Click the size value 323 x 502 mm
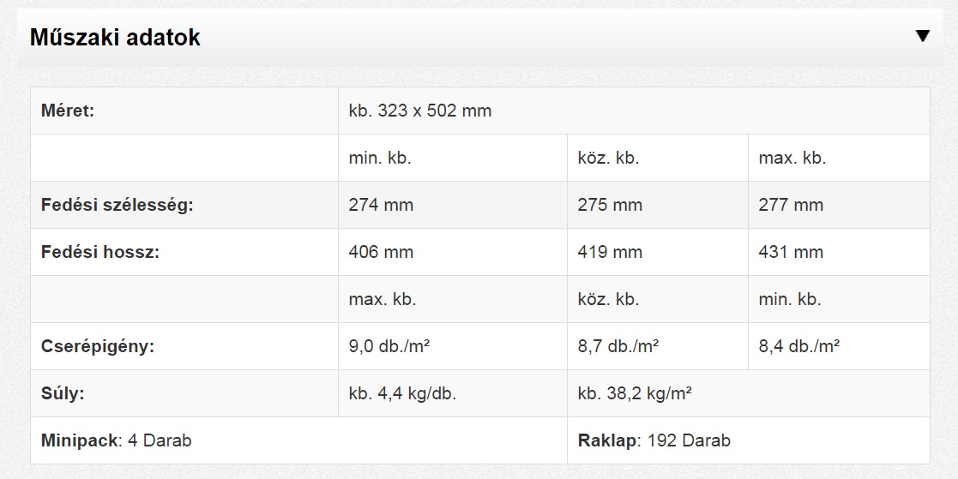This screenshot has height=479, width=958. [420, 111]
